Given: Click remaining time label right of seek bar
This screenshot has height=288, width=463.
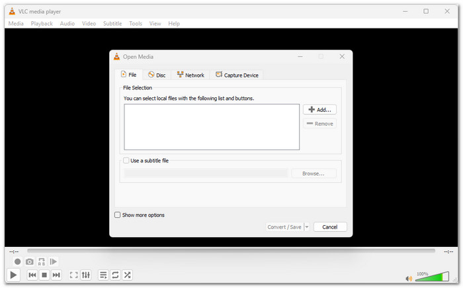Looking at the screenshot, I should pyautogui.click(x=448, y=252).
